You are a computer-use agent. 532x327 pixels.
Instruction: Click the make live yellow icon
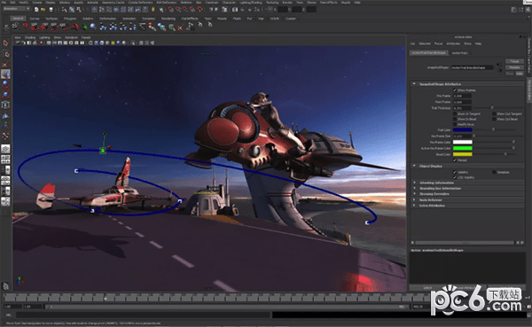tap(153, 10)
